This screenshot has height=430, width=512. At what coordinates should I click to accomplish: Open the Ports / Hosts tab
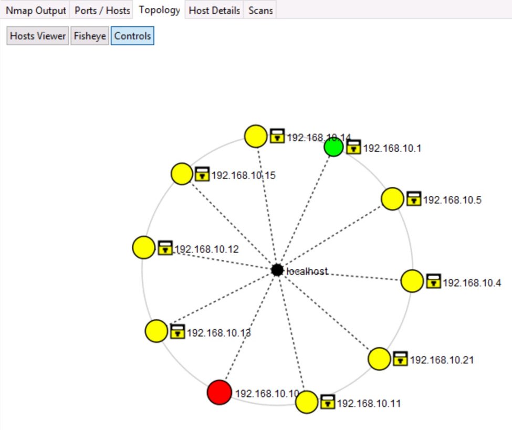102,10
